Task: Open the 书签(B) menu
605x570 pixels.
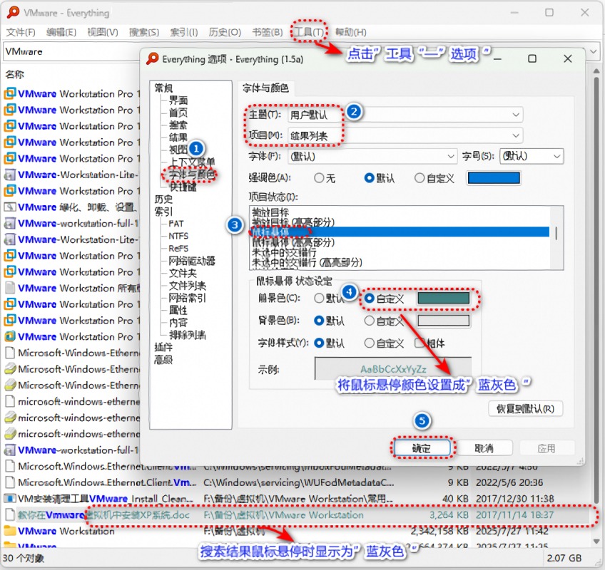Action: click(x=268, y=32)
